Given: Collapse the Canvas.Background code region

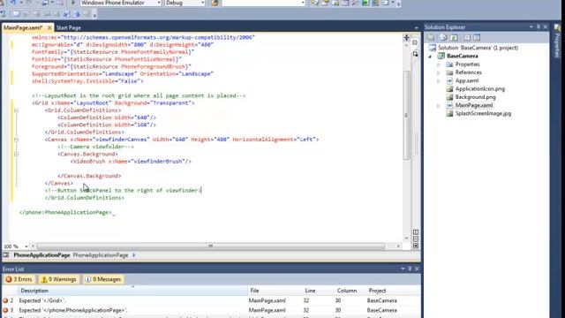Looking at the screenshot, I should (x=16, y=154).
